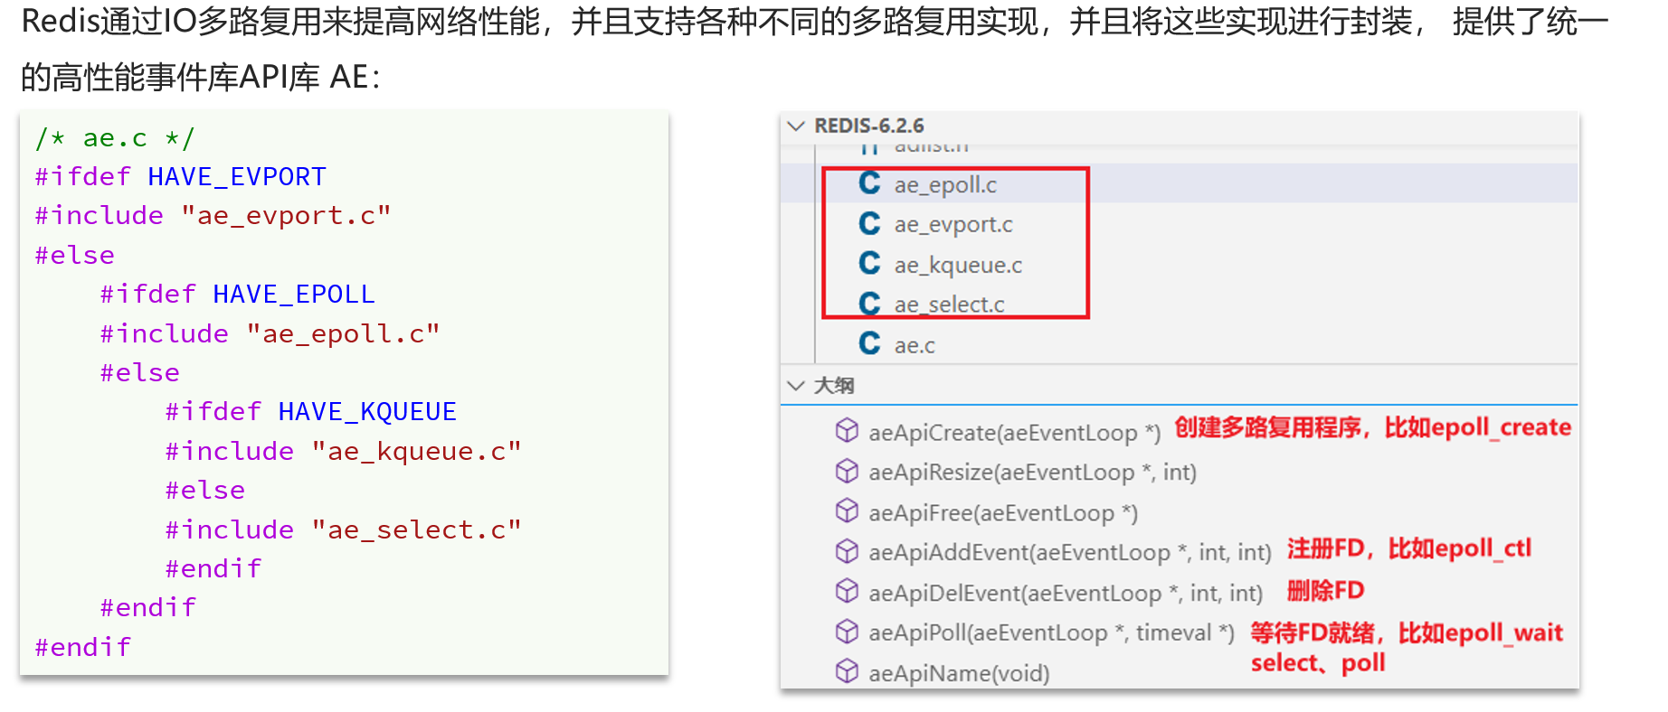Click the "ae_evport.c" include string
The height and width of the screenshot is (712, 1668).
pos(286,216)
